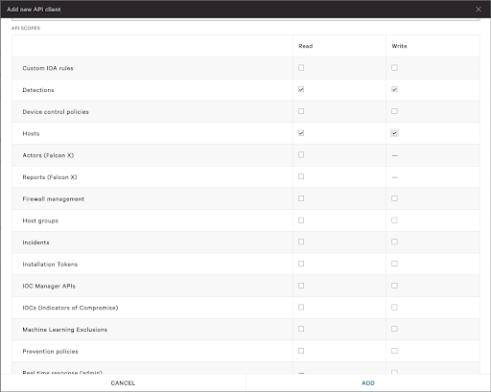Tick Read for Installation Tokens
This screenshot has width=491, height=392.
[x=301, y=264]
